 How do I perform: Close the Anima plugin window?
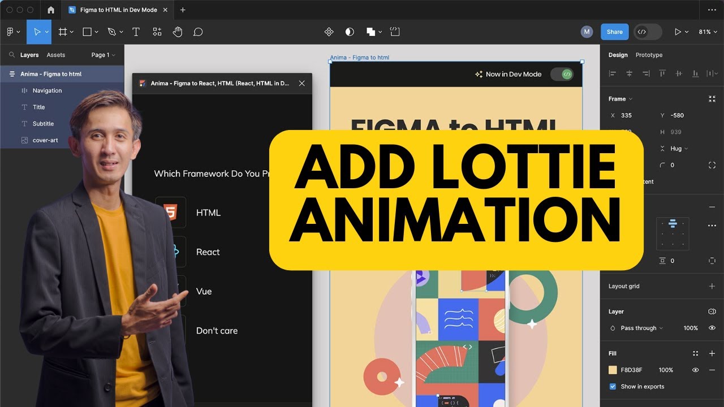(301, 83)
